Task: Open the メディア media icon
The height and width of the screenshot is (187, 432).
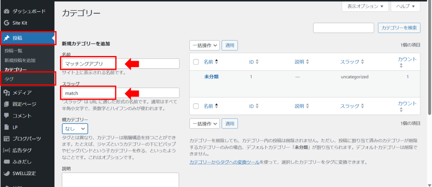Action: (x=6, y=93)
